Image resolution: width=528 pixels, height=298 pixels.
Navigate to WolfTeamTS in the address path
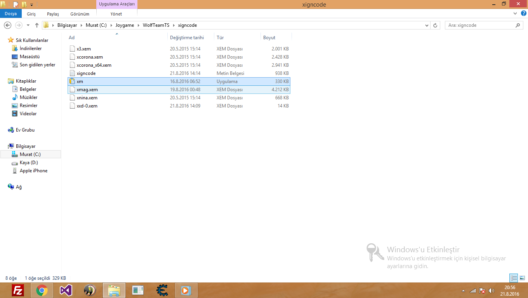pos(156,25)
